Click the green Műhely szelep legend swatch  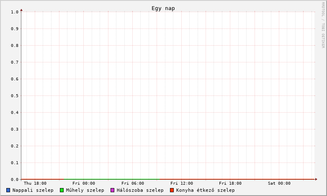pos(62,190)
